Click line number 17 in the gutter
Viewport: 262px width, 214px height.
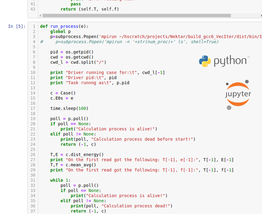coord(33,109)
